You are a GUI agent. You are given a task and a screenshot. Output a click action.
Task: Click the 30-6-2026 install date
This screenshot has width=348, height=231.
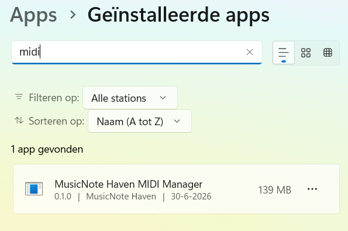[x=191, y=196]
